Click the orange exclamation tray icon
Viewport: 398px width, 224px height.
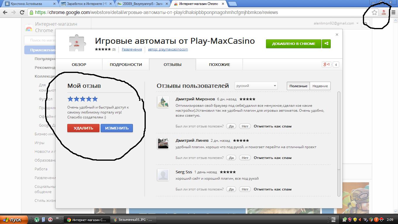pos(376,220)
